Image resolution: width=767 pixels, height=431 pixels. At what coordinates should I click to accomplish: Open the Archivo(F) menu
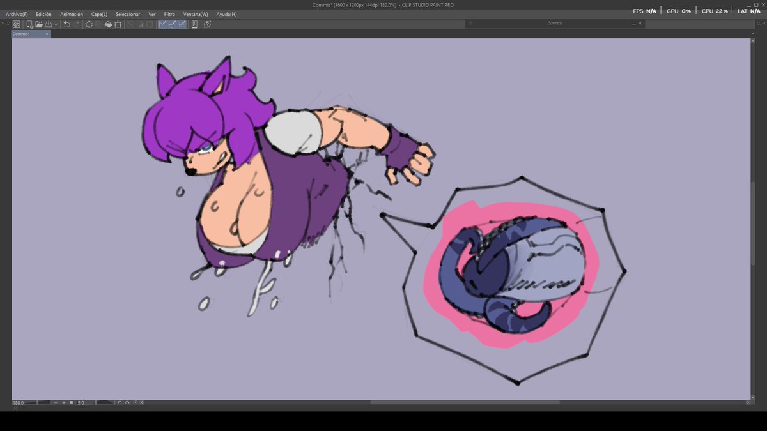17,14
